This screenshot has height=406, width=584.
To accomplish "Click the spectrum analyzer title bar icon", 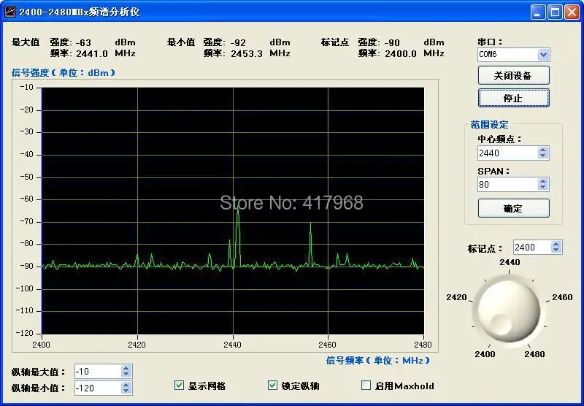I will point(10,12).
